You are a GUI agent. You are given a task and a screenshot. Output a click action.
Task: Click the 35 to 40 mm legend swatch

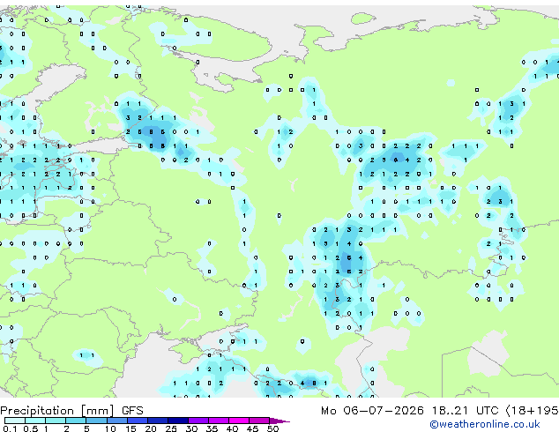pyautogui.click(x=219, y=421)
